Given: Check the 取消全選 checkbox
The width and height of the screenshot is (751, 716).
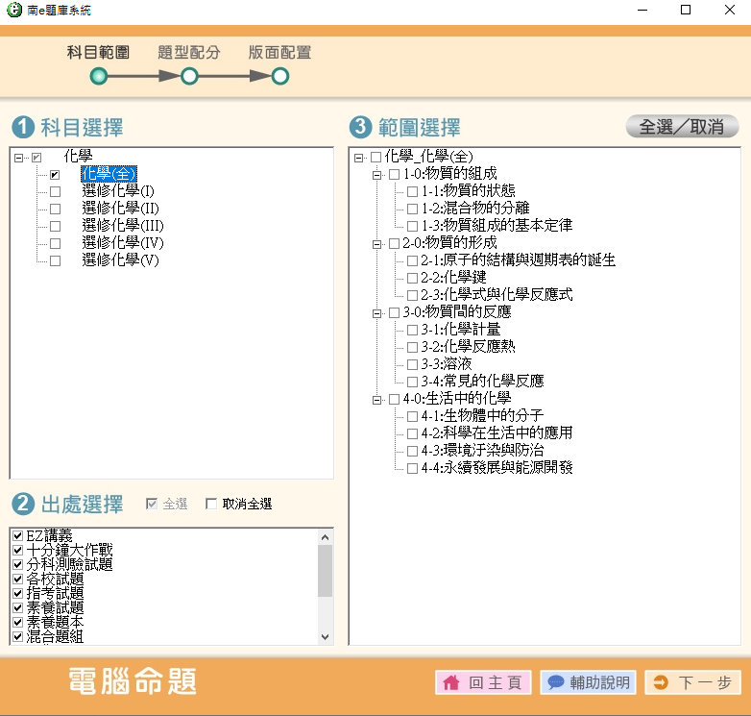Looking at the screenshot, I should coord(210,504).
